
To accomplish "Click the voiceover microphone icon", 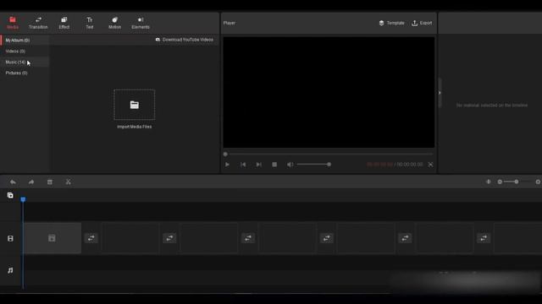I will [489, 182].
